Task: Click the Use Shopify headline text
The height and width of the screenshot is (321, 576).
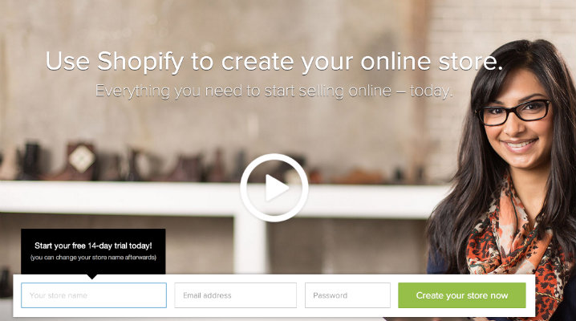Action: [x=274, y=61]
